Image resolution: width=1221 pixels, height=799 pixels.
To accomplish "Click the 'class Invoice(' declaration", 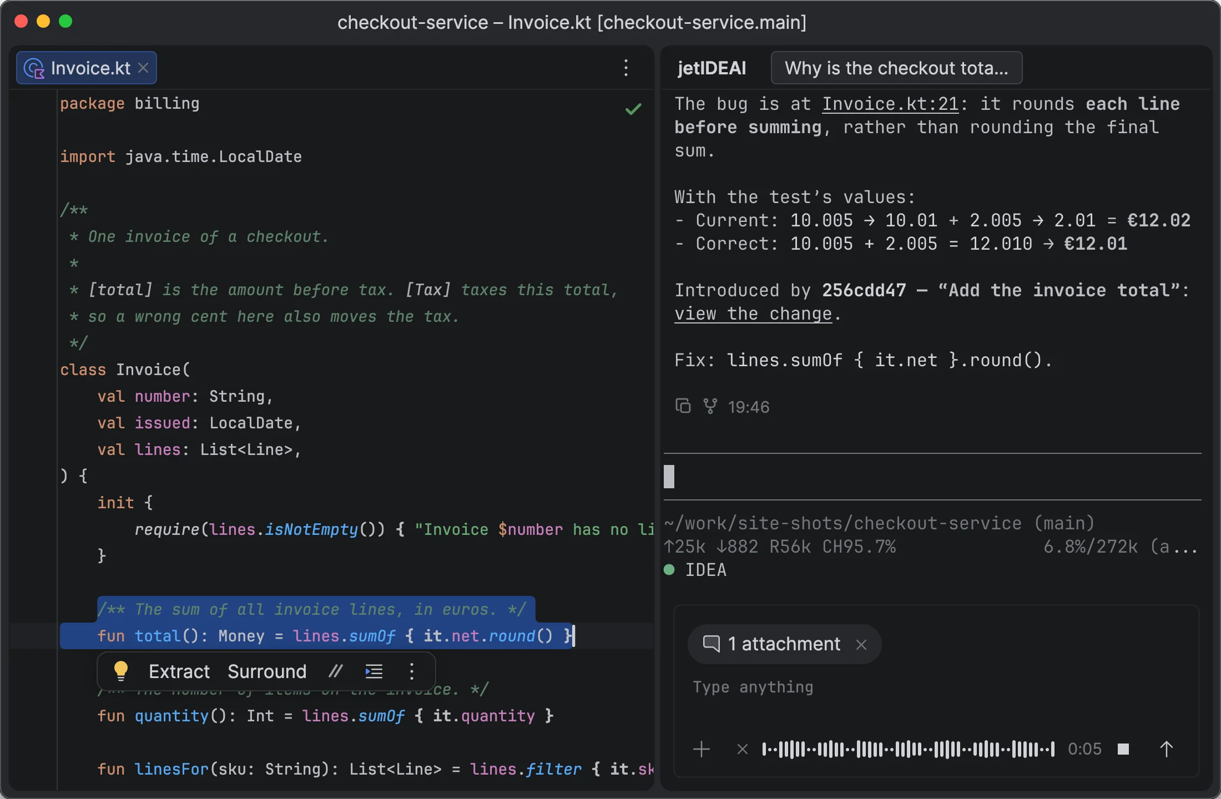I will tap(125, 370).
